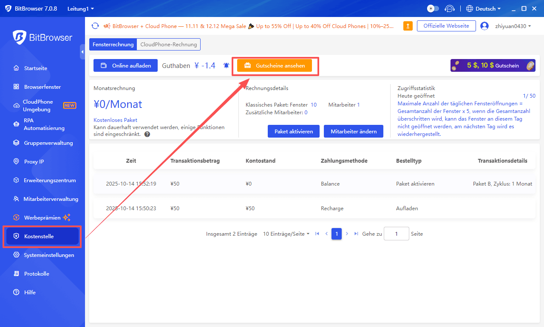The width and height of the screenshot is (544, 327).
Task: Click the Werbeprämien coin icon
Action: [16, 217]
